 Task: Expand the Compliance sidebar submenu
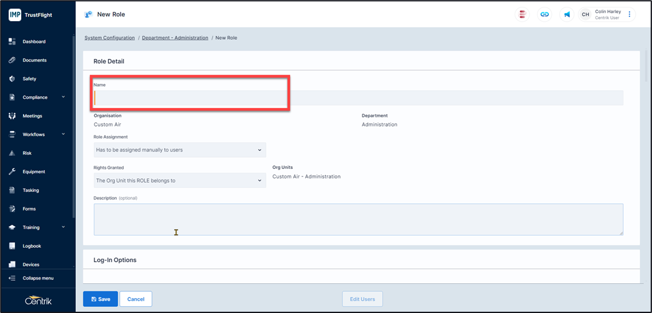(x=63, y=98)
